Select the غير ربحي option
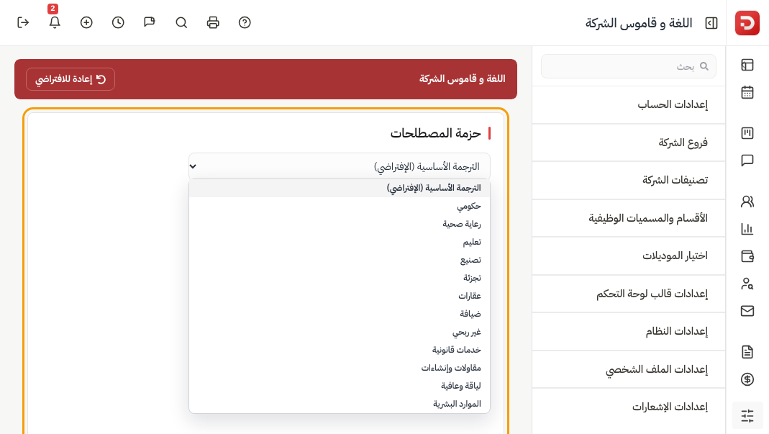Viewport: 769px width, 434px height. click(x=340, y=332)
